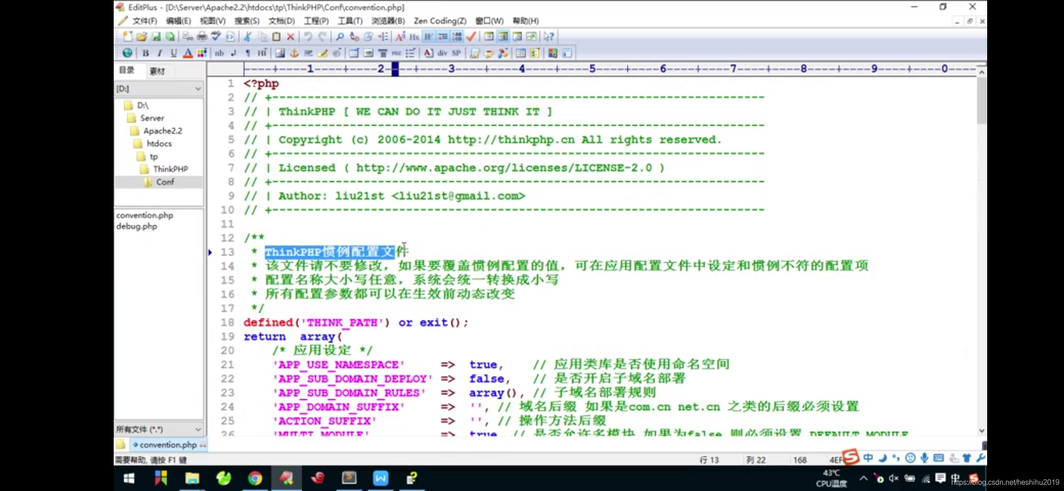
Task: Toggle the Line Numbers toolbar button
Action: click(457, 36)
